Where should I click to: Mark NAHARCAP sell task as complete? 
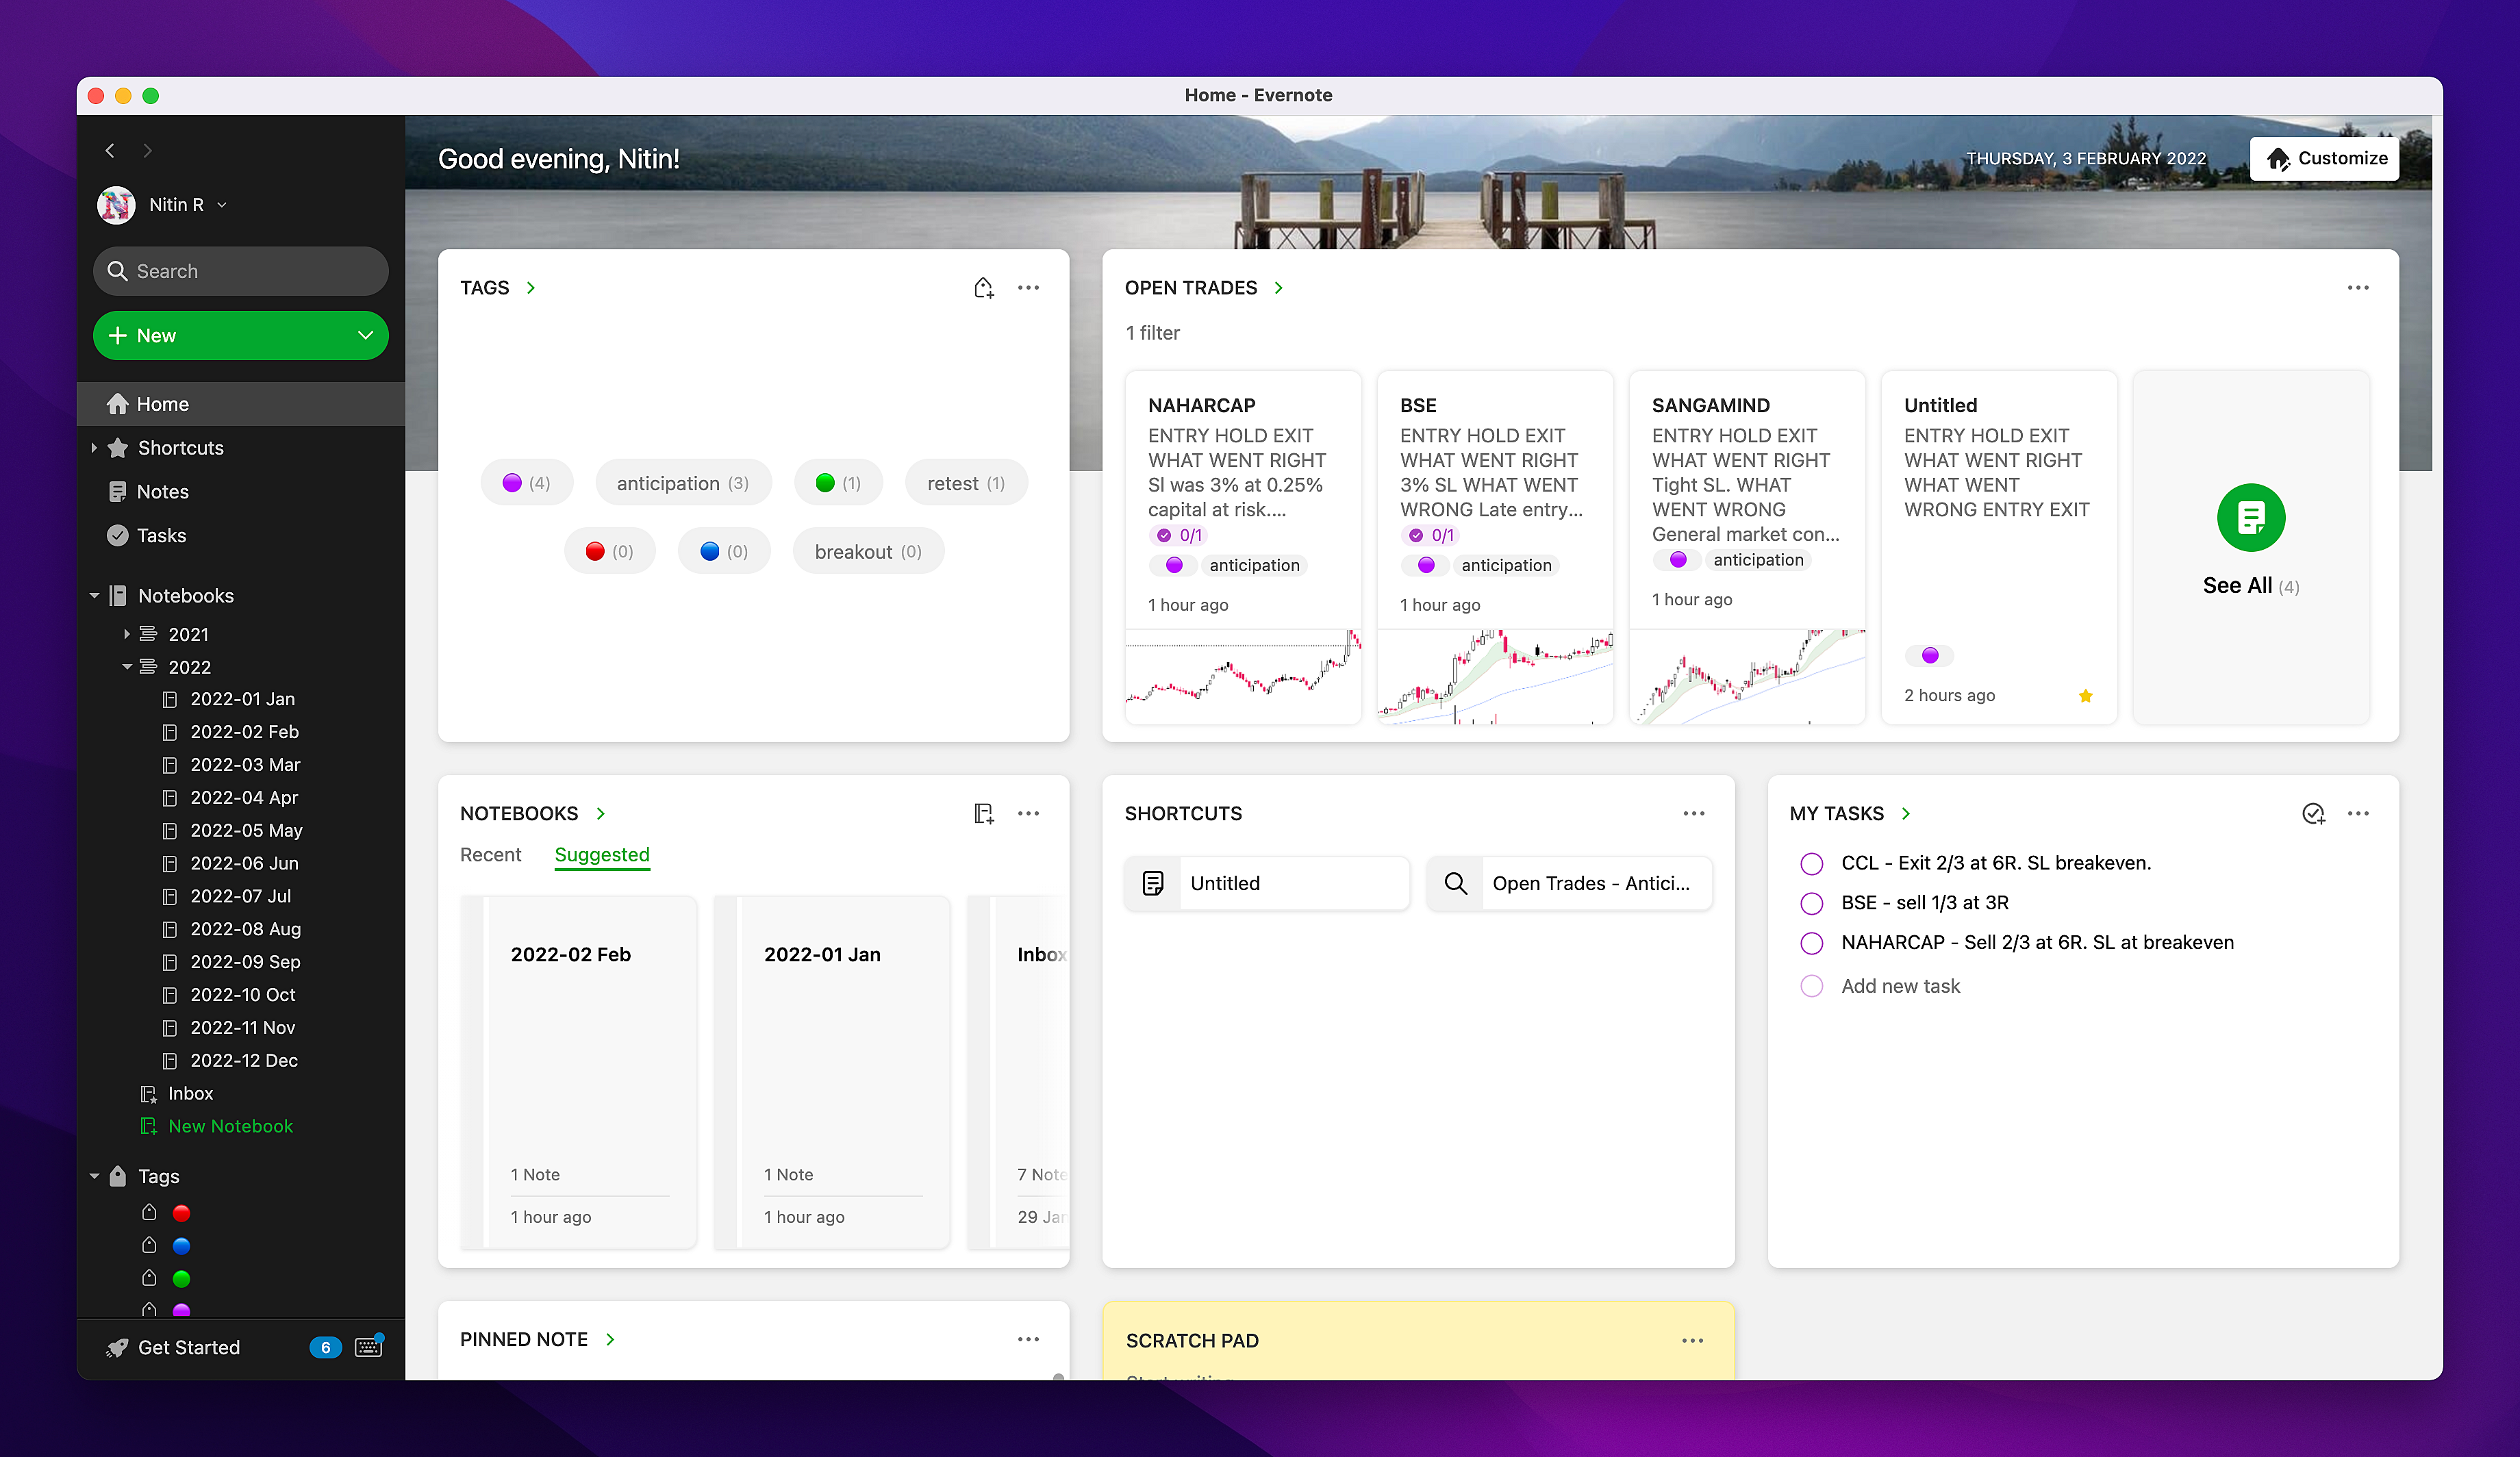point(1811,943)
